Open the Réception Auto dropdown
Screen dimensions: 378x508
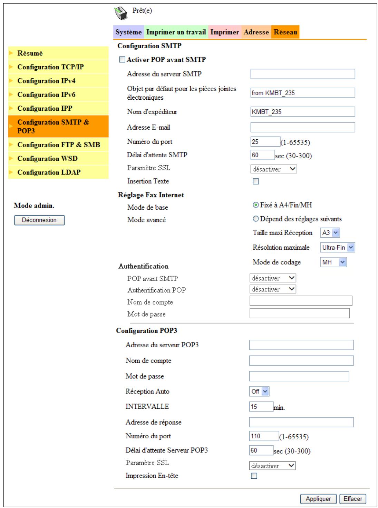(259, 391)
